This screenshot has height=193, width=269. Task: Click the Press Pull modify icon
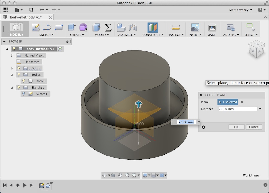click(x=96, y=27)
